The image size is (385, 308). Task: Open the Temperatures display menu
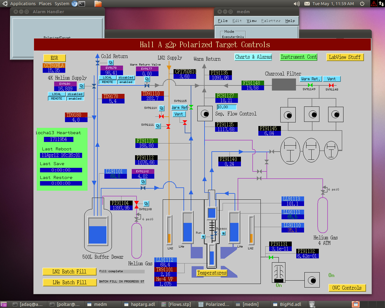point(212,273)
